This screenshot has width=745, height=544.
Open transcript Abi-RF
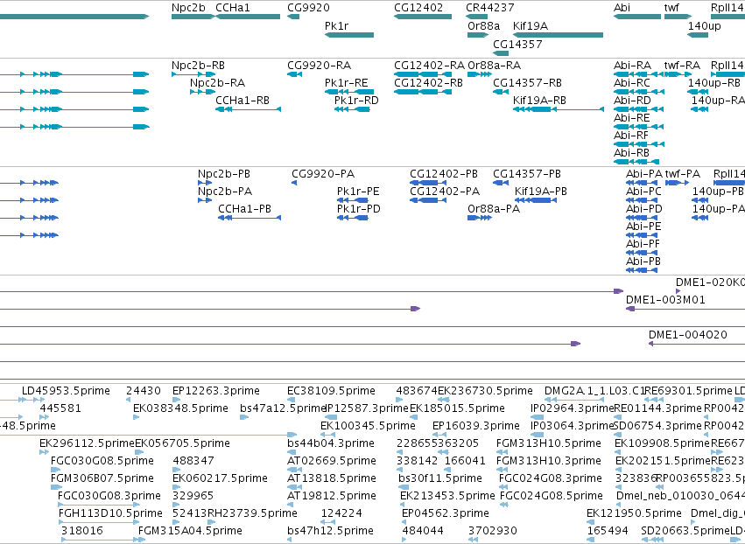tap(631, 136)
